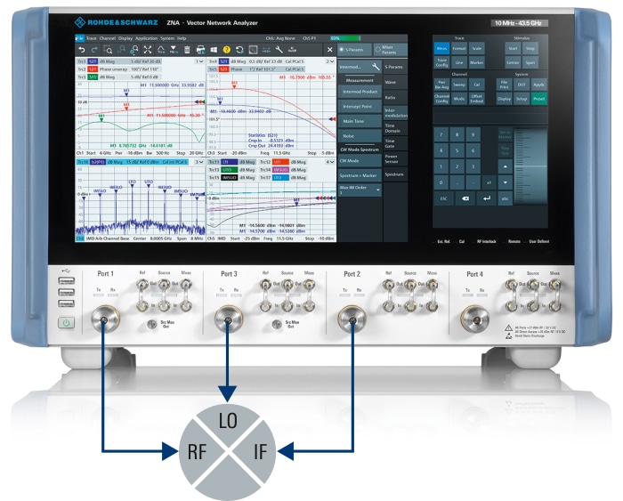The height and width of the screenshot is (501, 623).
Task: Open the File menu
Action: (80, 38)
